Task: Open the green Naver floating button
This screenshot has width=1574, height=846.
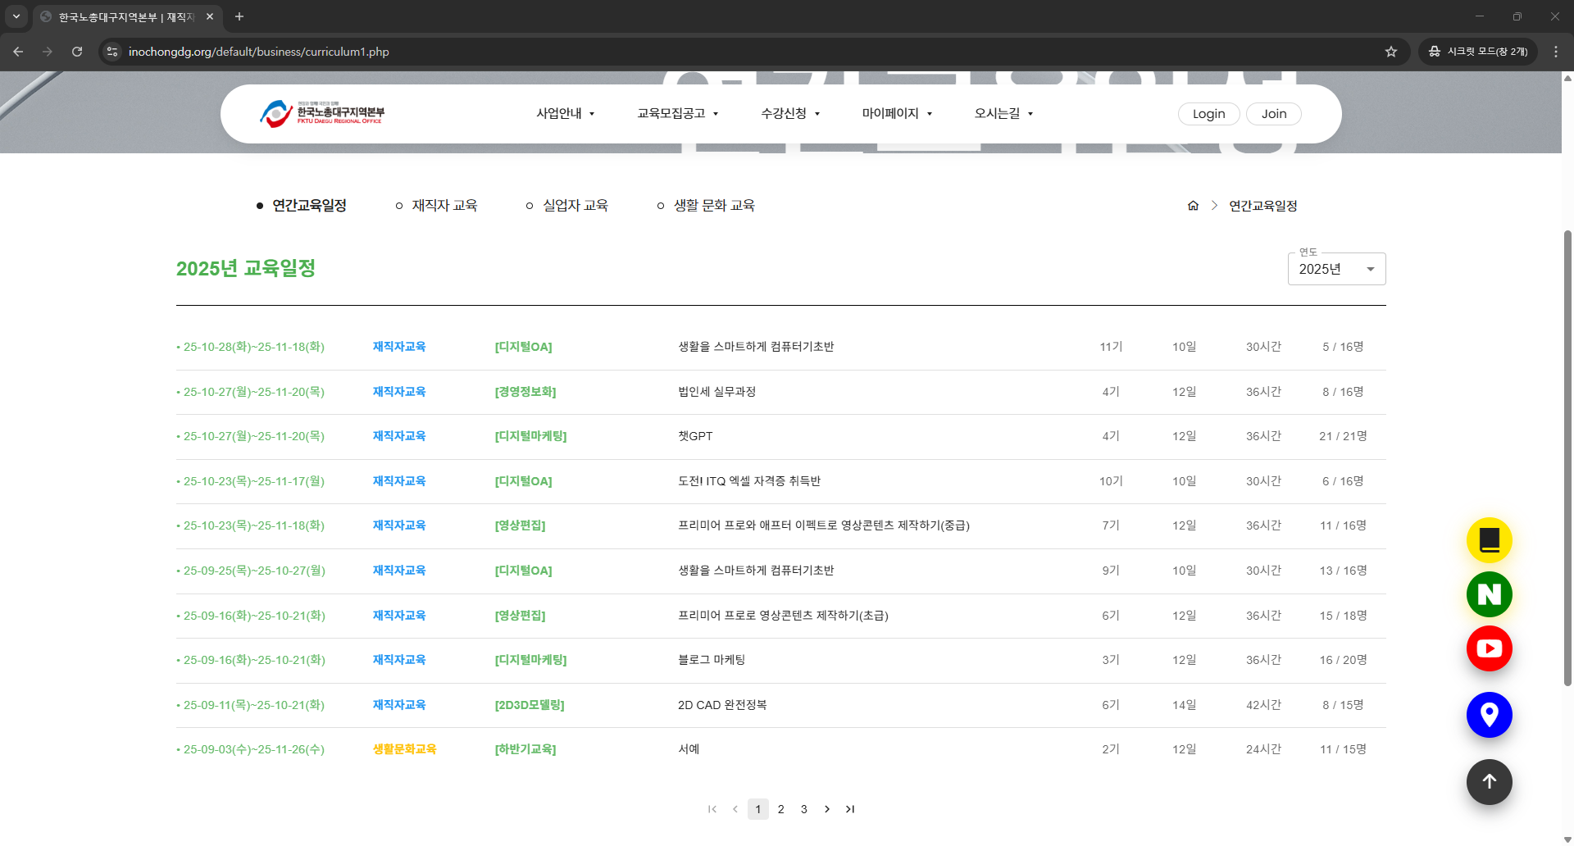Action: click(x=1489, y=594)
